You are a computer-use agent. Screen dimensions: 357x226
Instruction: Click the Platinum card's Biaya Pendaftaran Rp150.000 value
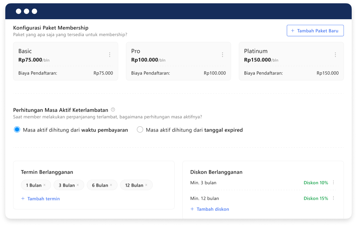pos(328,73)
